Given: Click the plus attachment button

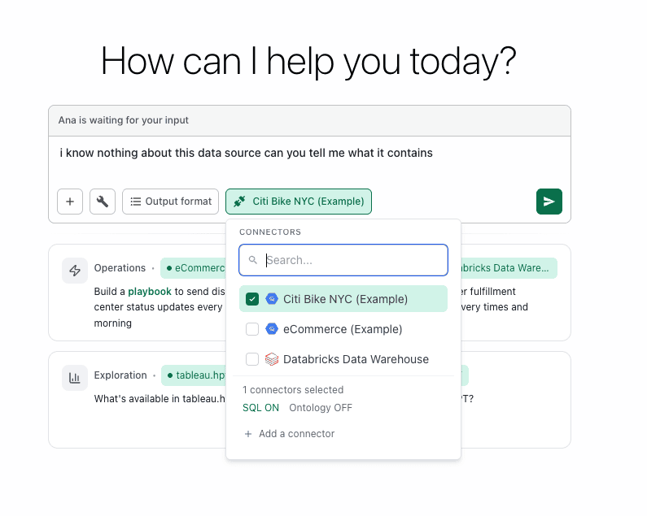Looking at the screenshot, I should (69, 202).
